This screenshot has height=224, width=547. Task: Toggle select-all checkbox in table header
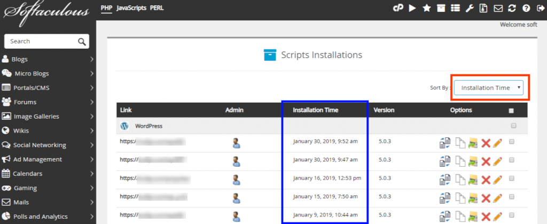(x=511, y=111)
